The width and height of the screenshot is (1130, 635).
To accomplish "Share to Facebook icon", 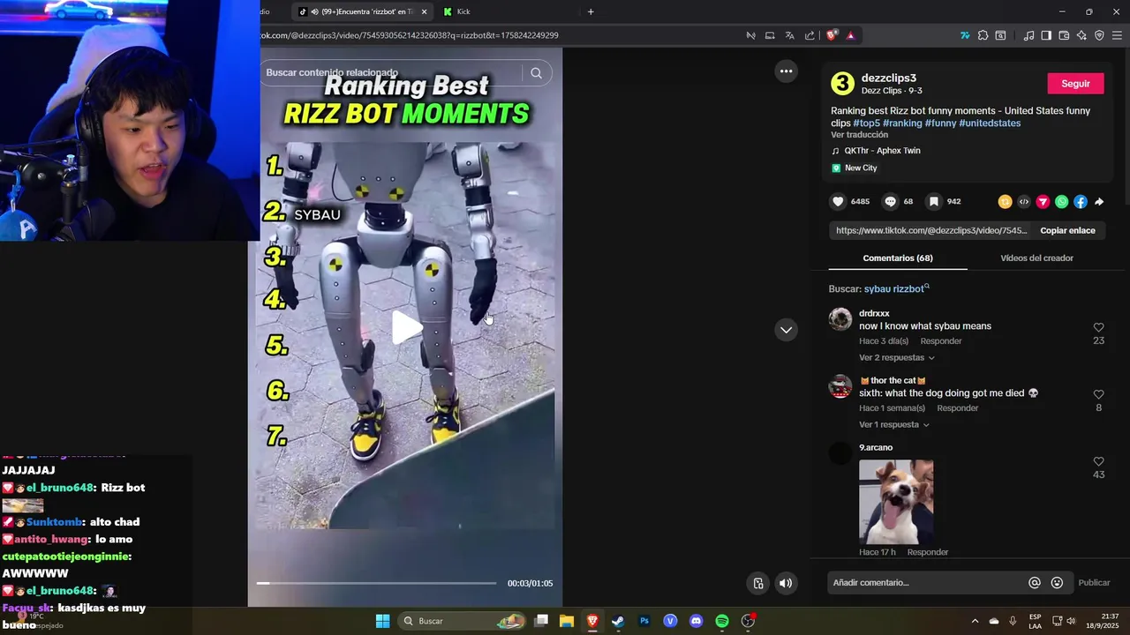I will (1081, 202).
